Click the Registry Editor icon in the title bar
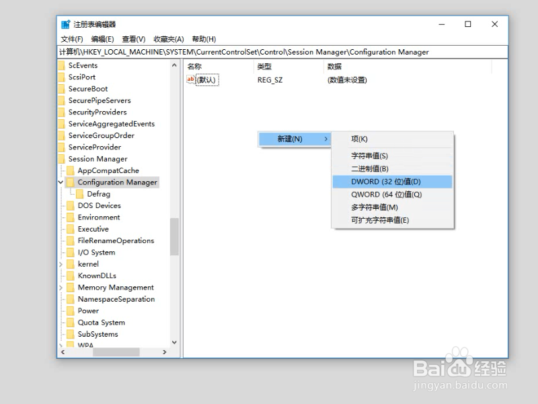 pos(65,23)
